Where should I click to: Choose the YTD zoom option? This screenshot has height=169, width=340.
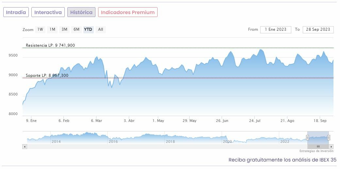pos(88,29)
